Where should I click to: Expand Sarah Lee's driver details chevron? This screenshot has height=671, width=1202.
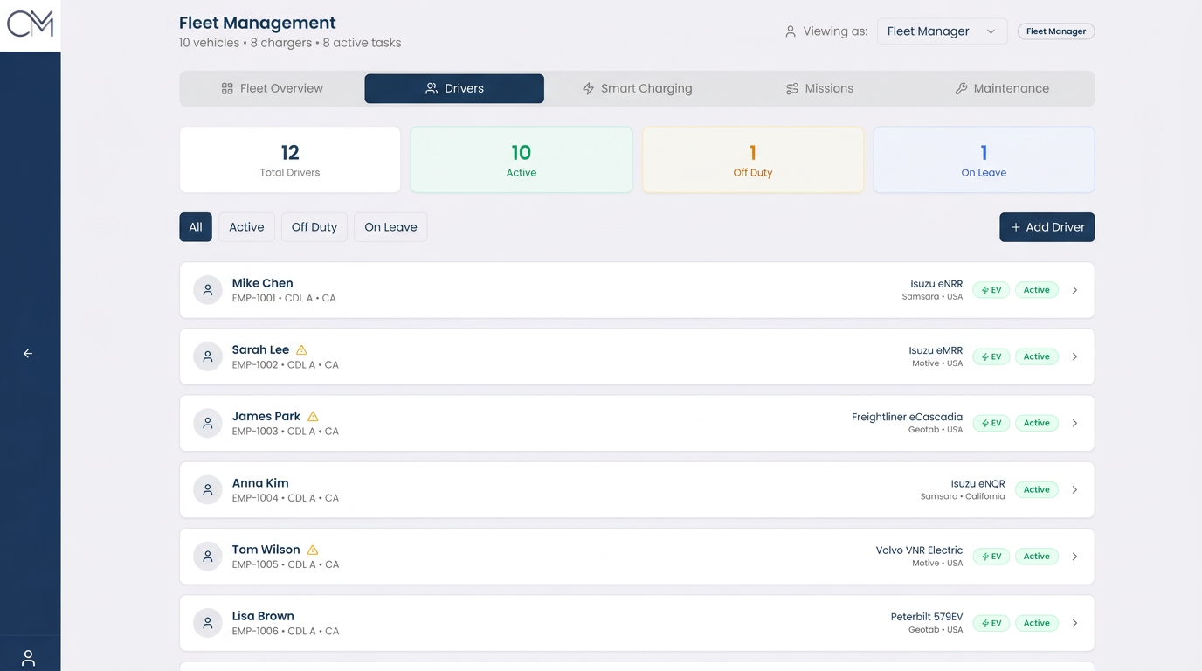(1074, 356)
